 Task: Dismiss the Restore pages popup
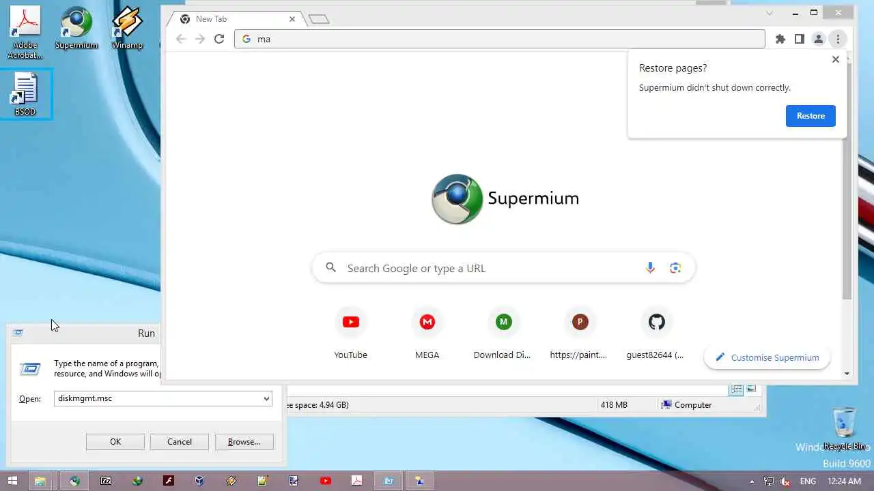835,59
